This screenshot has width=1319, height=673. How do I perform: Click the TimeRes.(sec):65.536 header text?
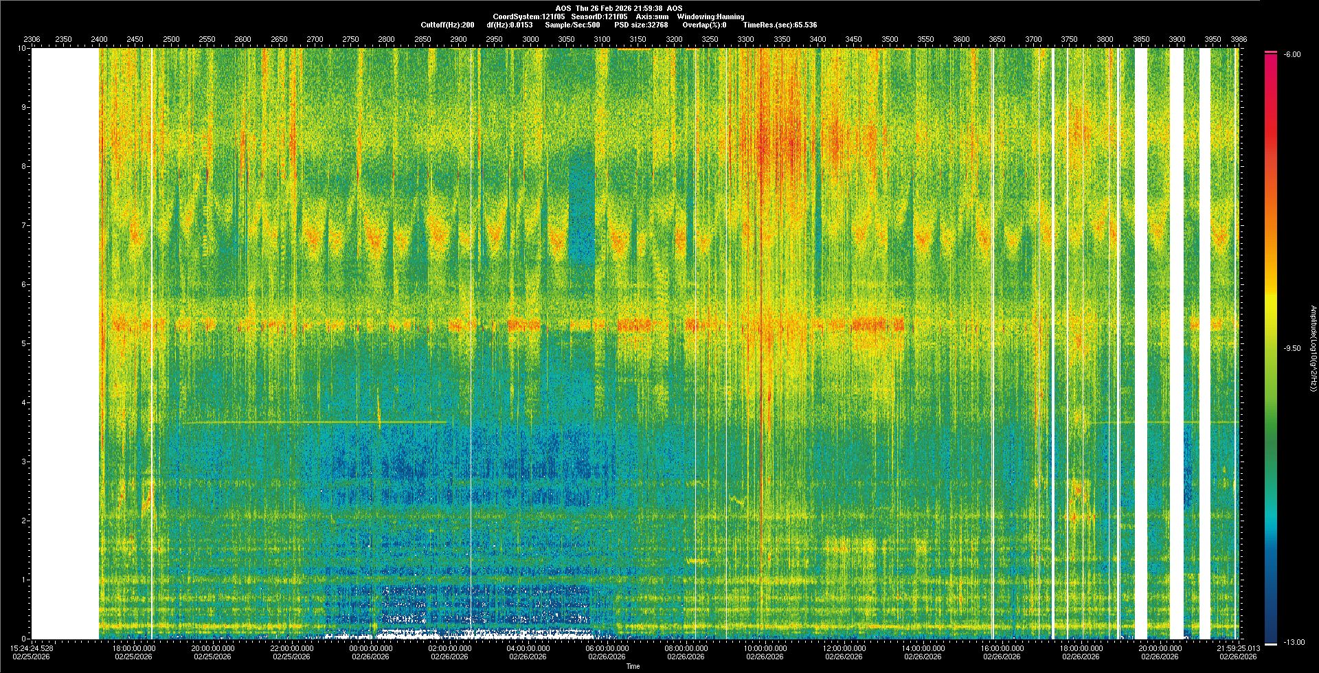[x=780, y=25]
